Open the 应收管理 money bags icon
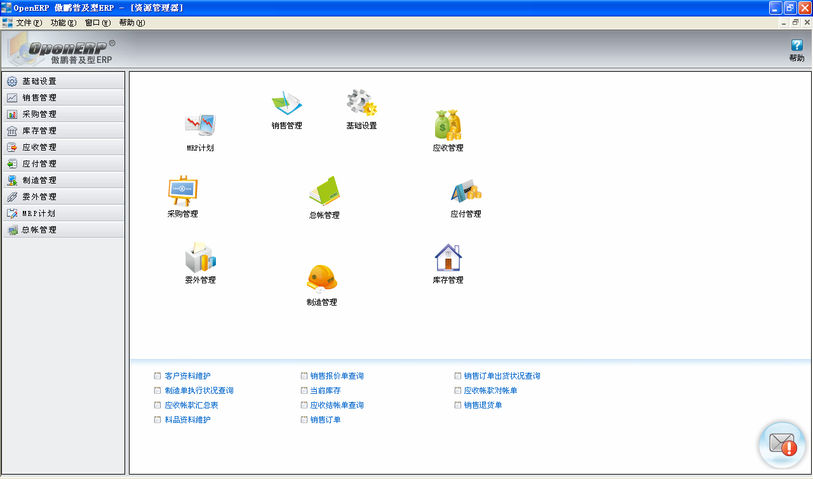 tap(448, 125)
